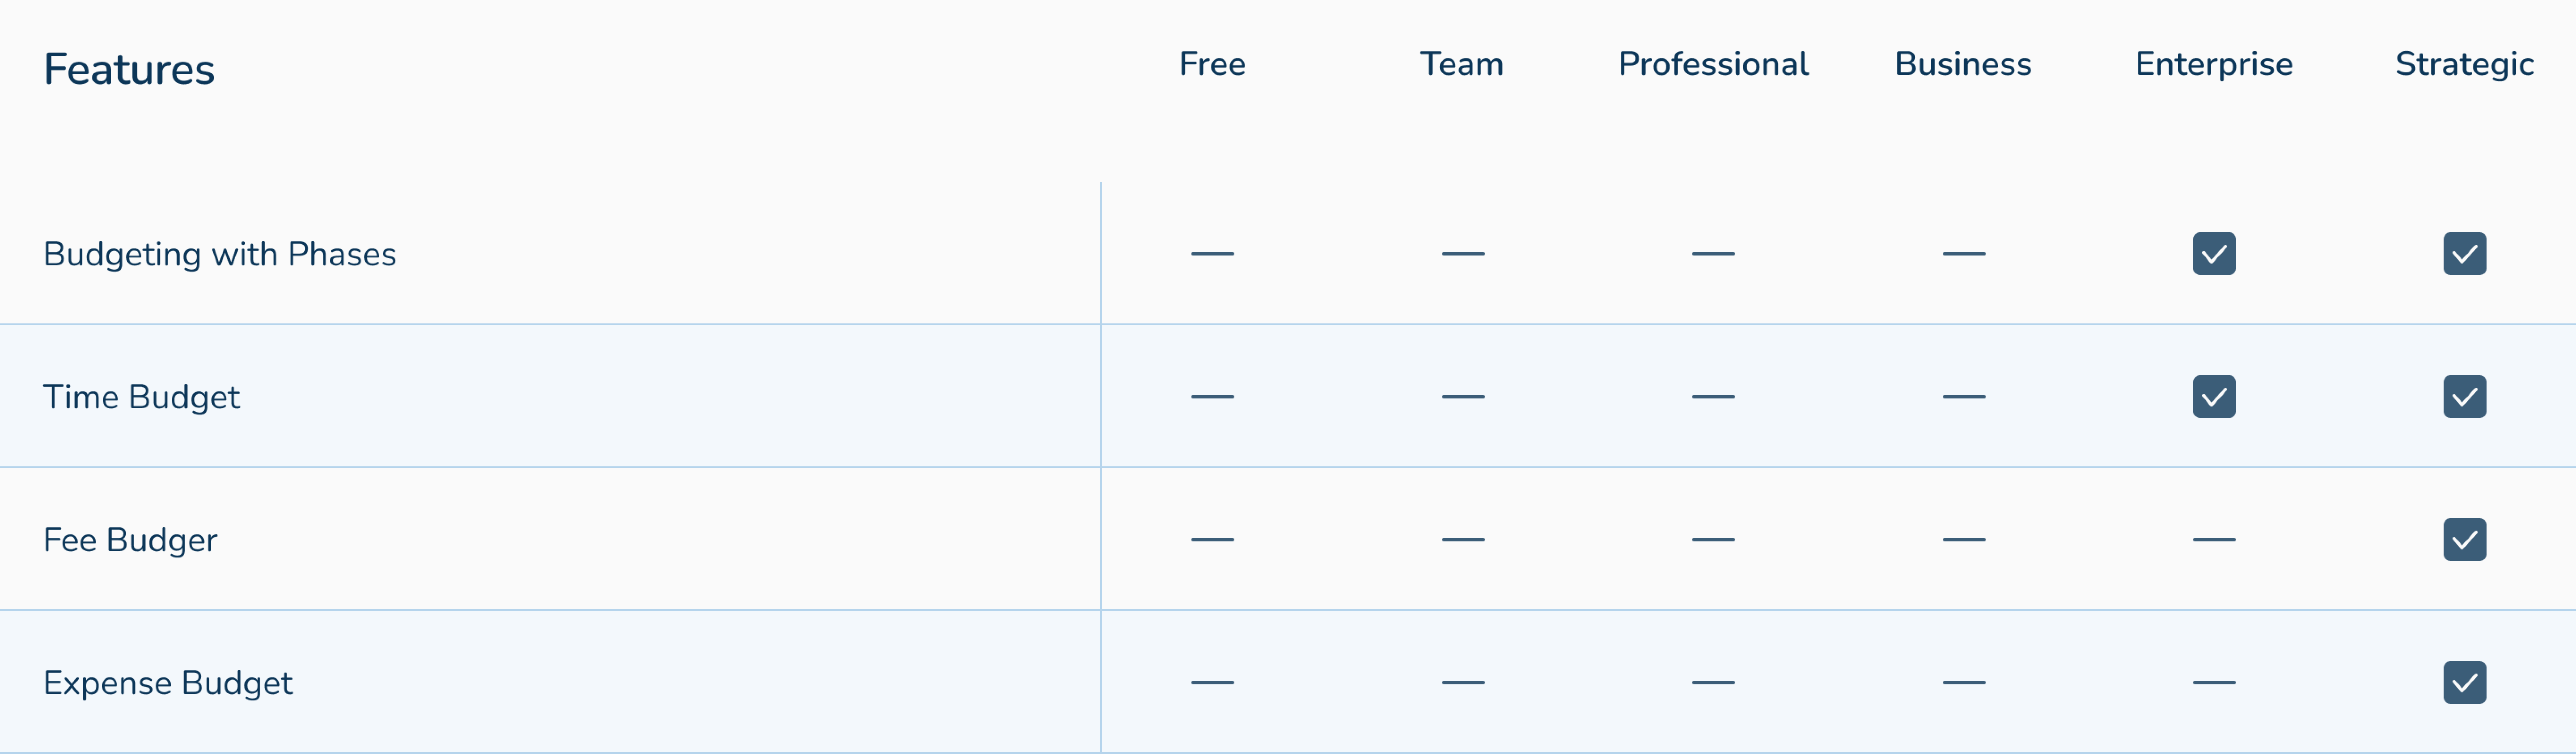Select the Enterprise plan column header
The width and height of the screenshot is (2576, 754).
click(2214, 64)
